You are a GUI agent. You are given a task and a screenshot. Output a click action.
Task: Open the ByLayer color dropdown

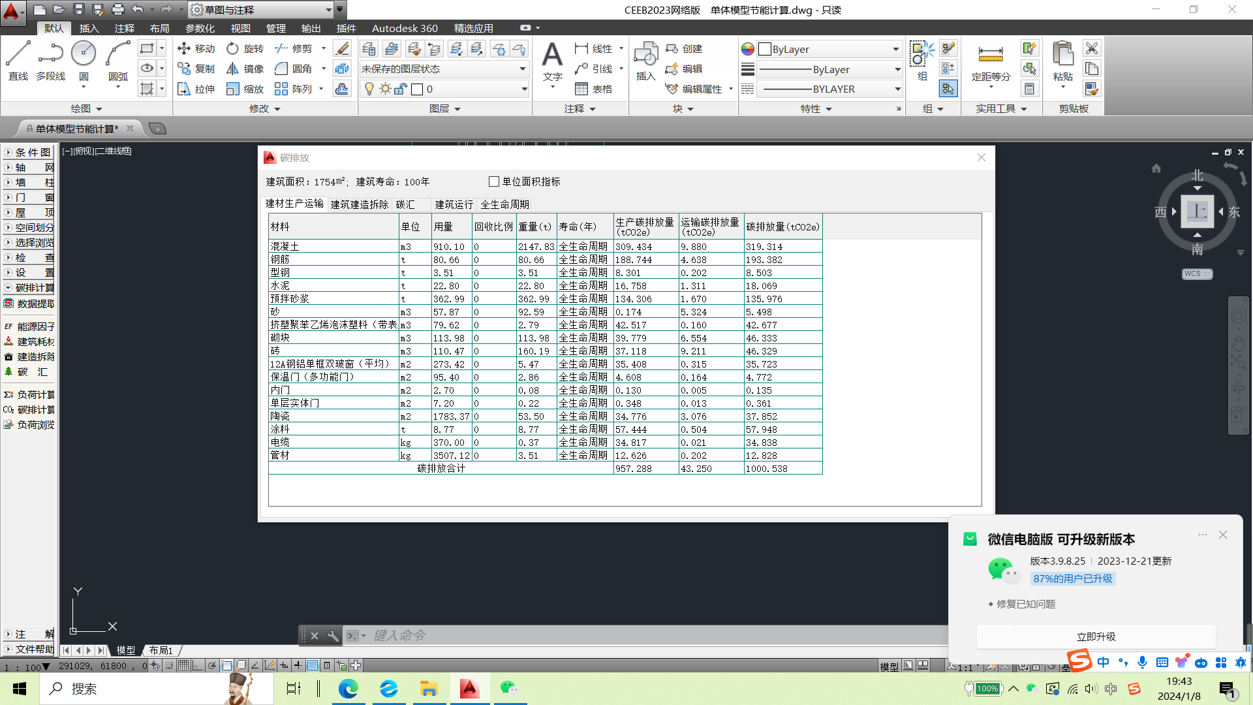tap(895, 50)
